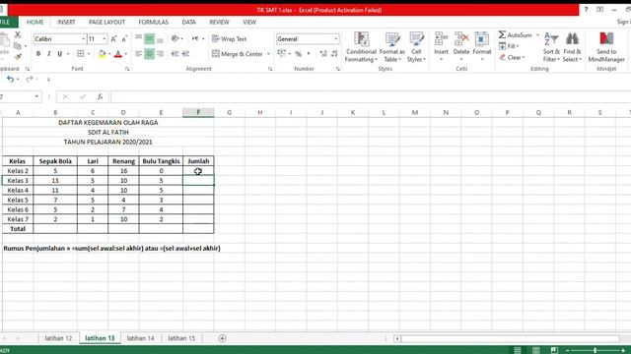Image resolution: width=631 pixels, height=354 pixels.
Task: Click the Delete cells icon
Action: 461,39
